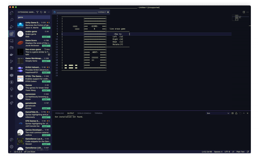Viewport: 259px width, 164px height.
Task: Click the split editor right icon
Action: point(244,12)
